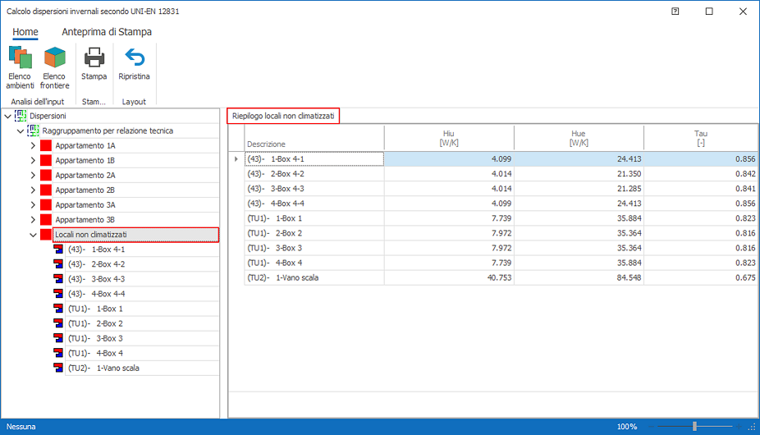760x435 pixels.
Task: Click the Ripristina layout icon
Action: click(134, 64)
